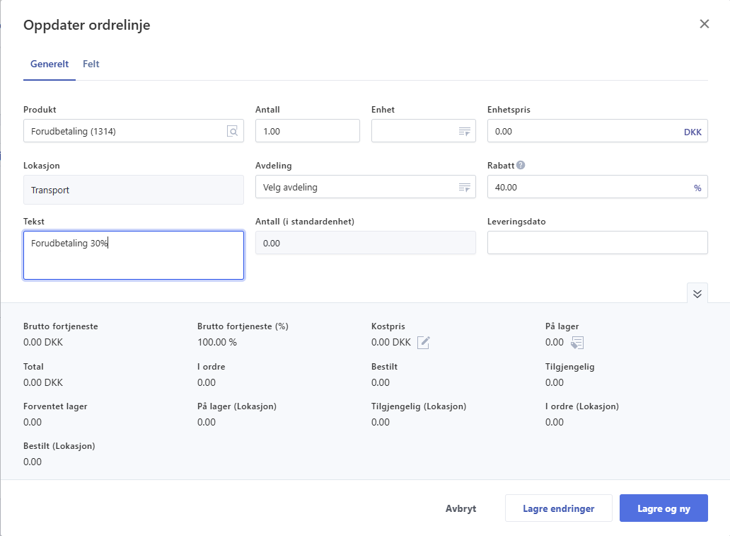Viewport: 730px width, 536px height.
Task: Focus the Antall quantity input field
Action: click(x=307, y=131)
